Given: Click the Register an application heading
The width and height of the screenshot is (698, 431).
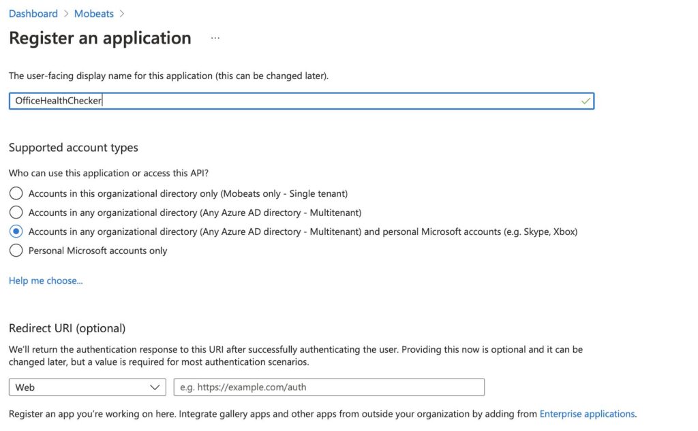Looking at the screenshot, I should [x=100, y=38].
